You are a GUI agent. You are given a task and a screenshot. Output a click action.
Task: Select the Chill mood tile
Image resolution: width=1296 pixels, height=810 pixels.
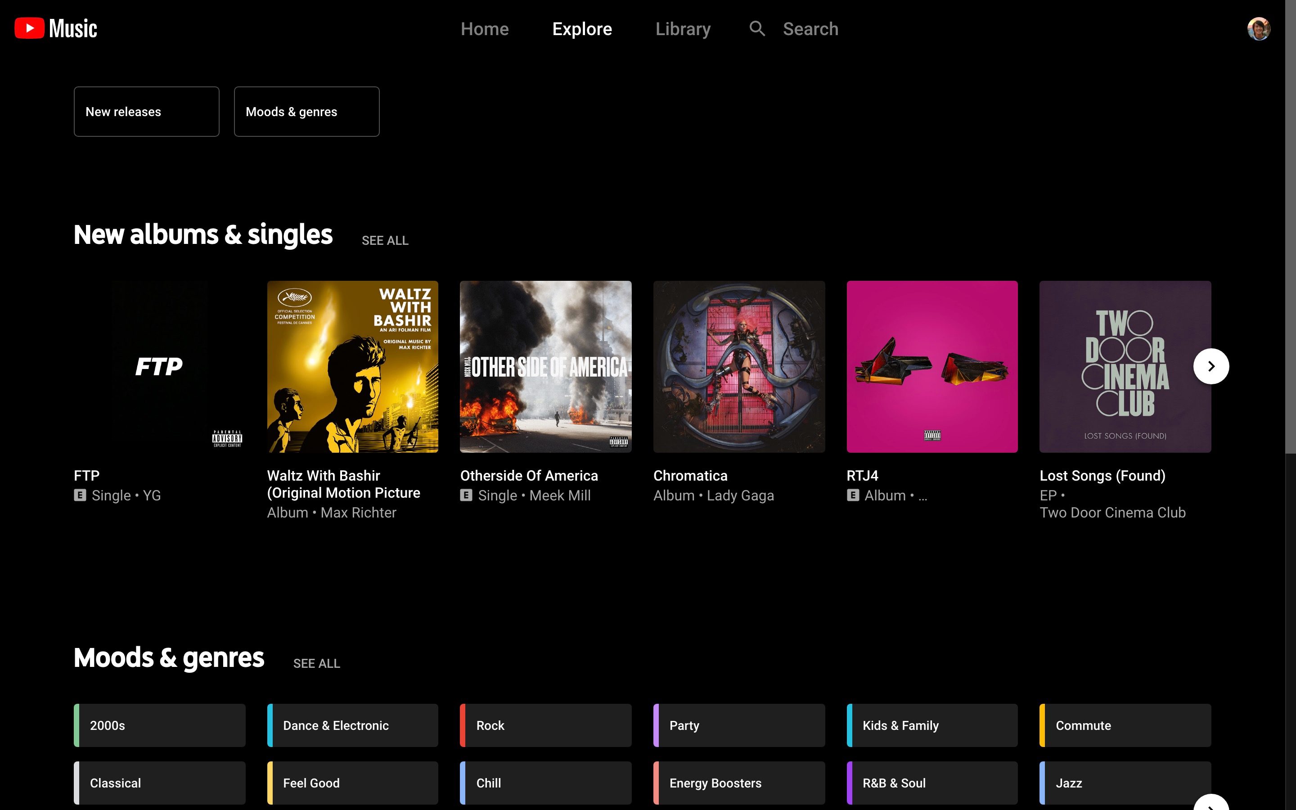tap(546, 783)
